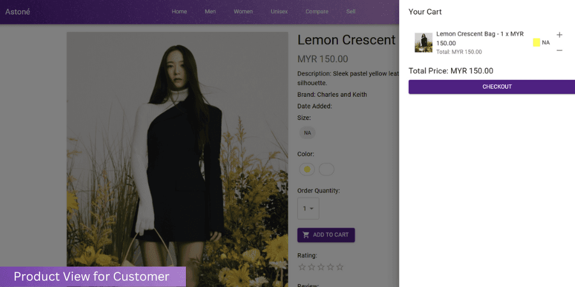Screen dimensions: 575x287
Task: Rate product with the first star
Action: click(x=302, y=267)
